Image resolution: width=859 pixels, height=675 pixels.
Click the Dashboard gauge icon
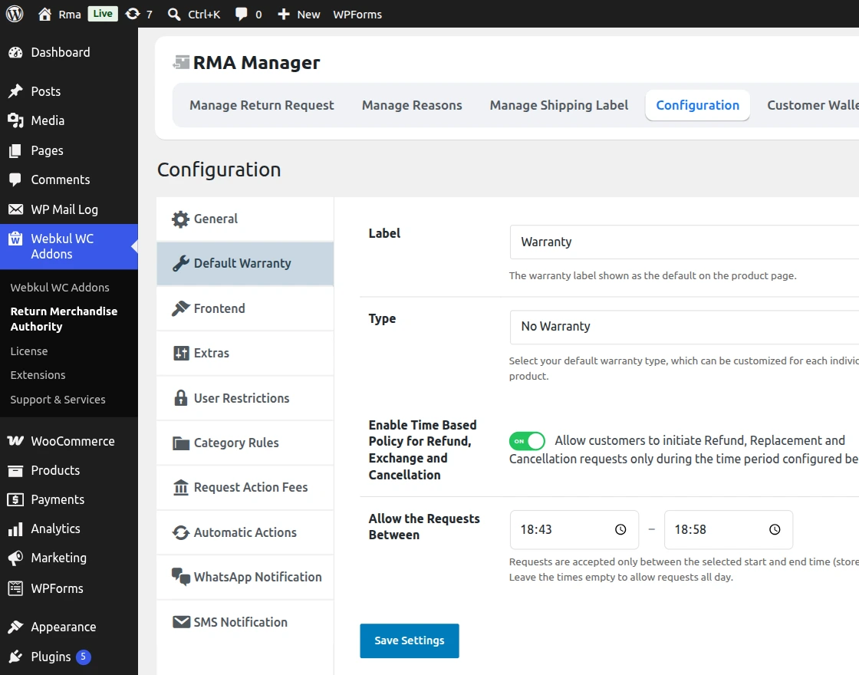tap(15, 53)
